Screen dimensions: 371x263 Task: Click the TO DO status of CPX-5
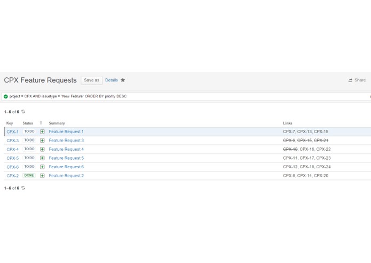29,158
